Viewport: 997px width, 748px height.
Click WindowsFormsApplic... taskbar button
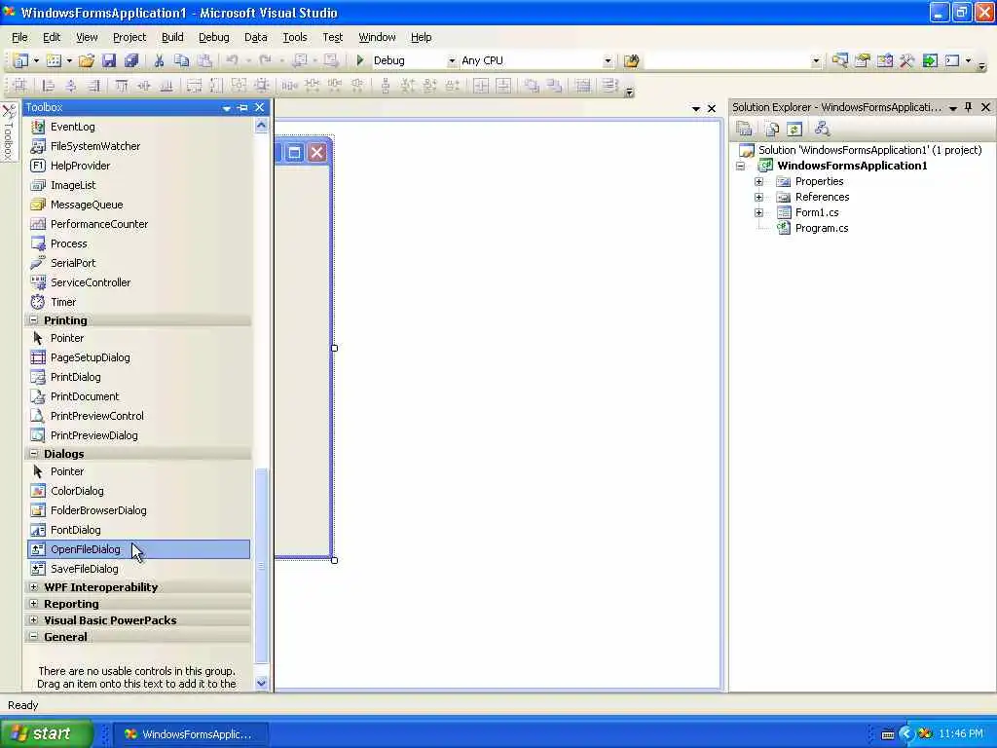click(x=190, y=734)
